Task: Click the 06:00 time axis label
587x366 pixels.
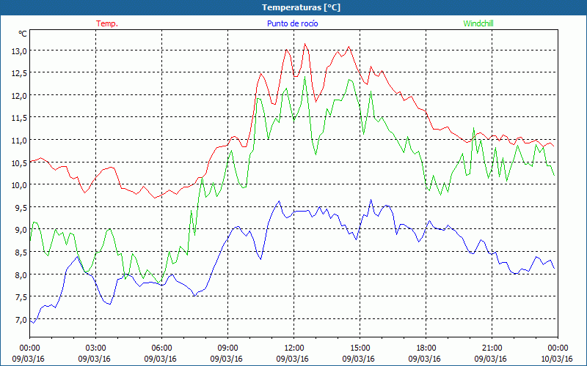Action: pos(161,348)
